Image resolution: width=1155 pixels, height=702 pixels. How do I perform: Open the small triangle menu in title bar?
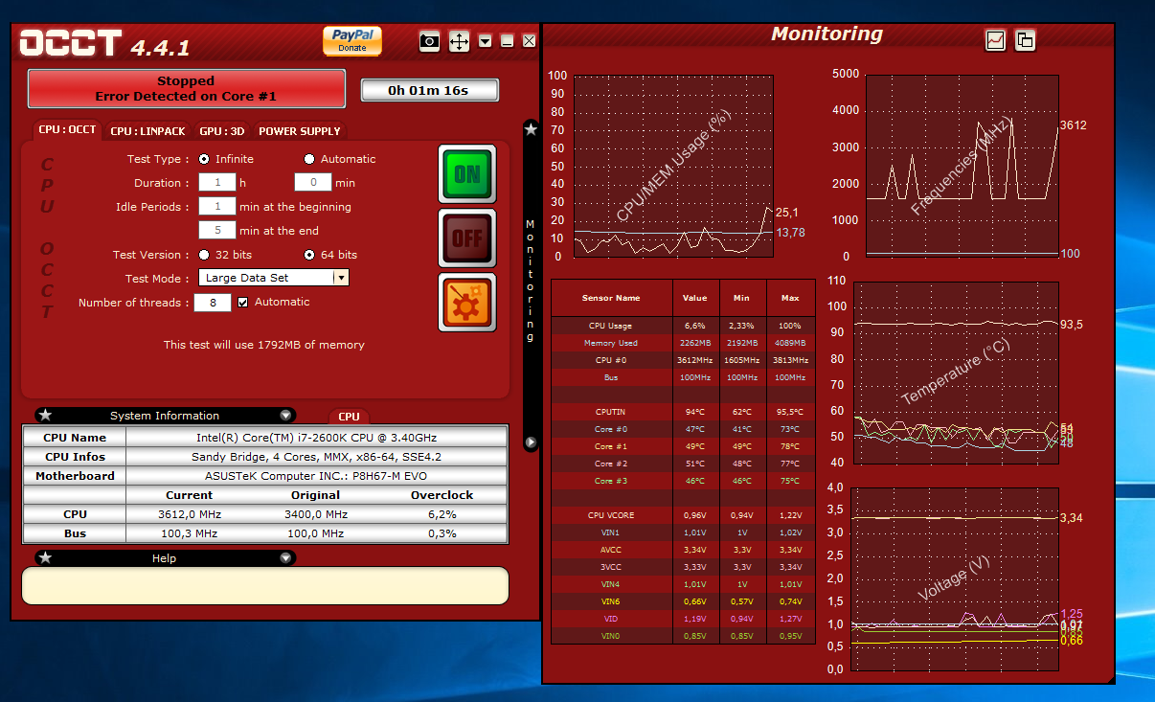pyautogui.click(x=486, y=41)
